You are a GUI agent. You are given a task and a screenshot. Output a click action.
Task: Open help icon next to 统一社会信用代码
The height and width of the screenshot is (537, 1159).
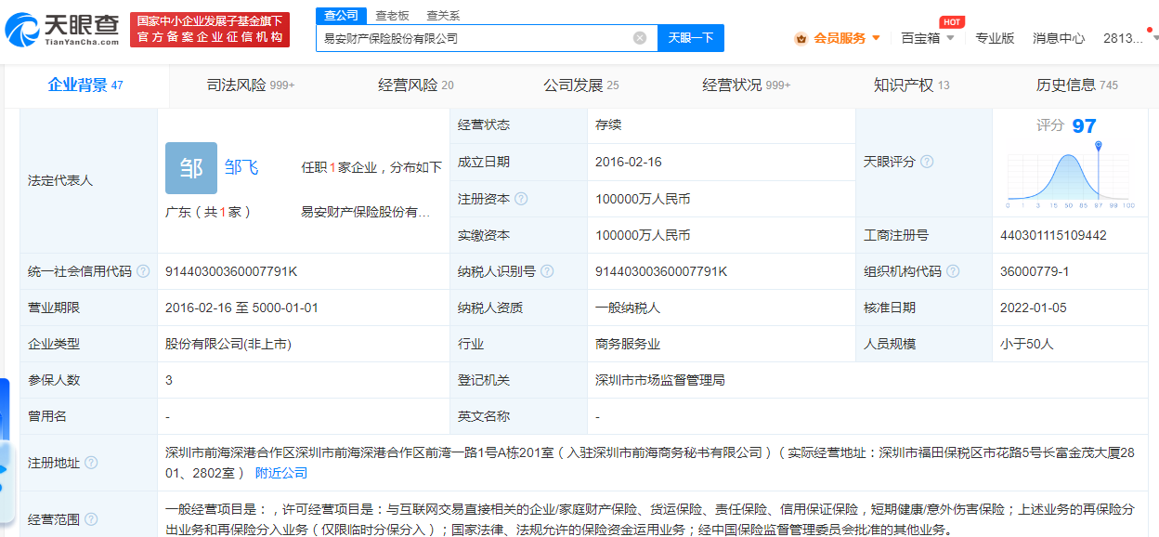click(143, 271)
